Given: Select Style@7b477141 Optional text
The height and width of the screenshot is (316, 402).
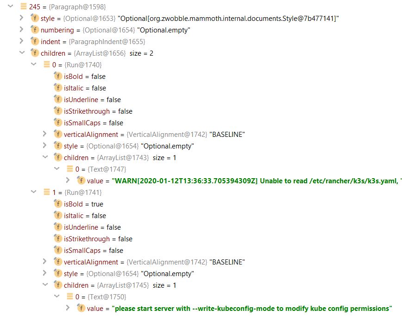Looking at the screenshot, I should 228,19.
